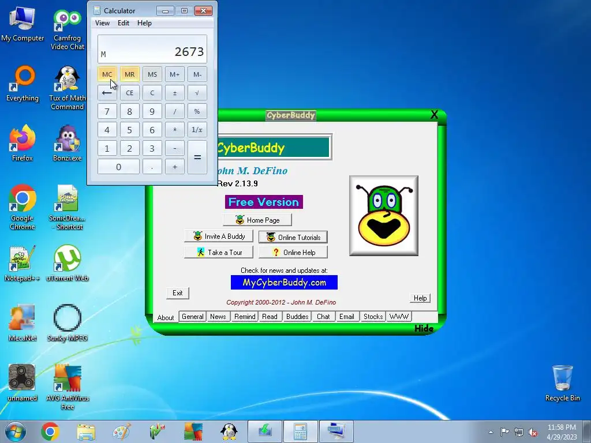Switch to CyberBuddy Email tab
This screenshot has height=443, width=591.
(x=347, y=317)
